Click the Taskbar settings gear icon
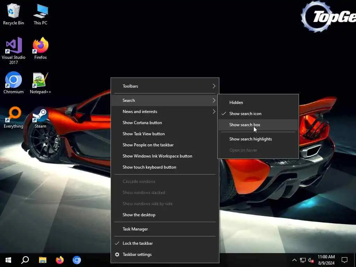The height and width of the screenshot is (267, 356). pos(117,254)
